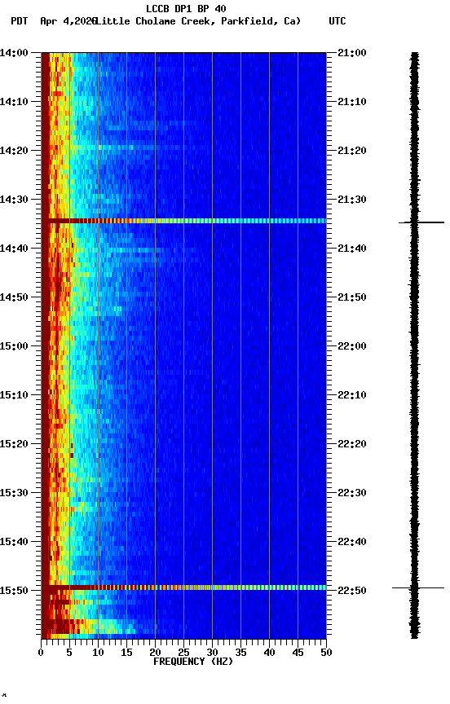The width and height of the screenshot is (450, 704).
Task: Click the PDT '14:30' time label
Action: (x=14, y=200)
